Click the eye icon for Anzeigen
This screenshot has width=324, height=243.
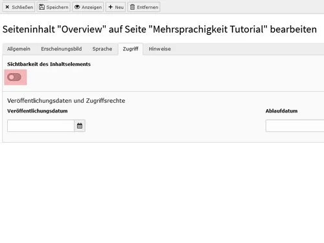point(77,7)
